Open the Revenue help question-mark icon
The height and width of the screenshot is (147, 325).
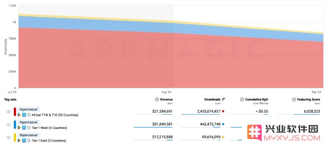coord(157,100)
